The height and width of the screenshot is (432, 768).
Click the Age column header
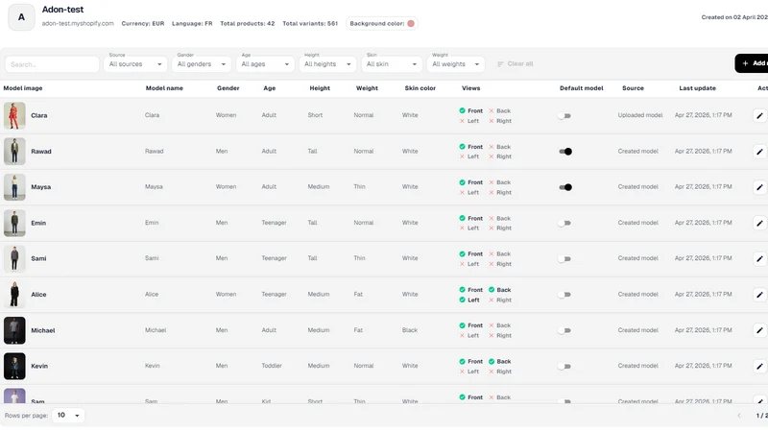pos(270,88)
